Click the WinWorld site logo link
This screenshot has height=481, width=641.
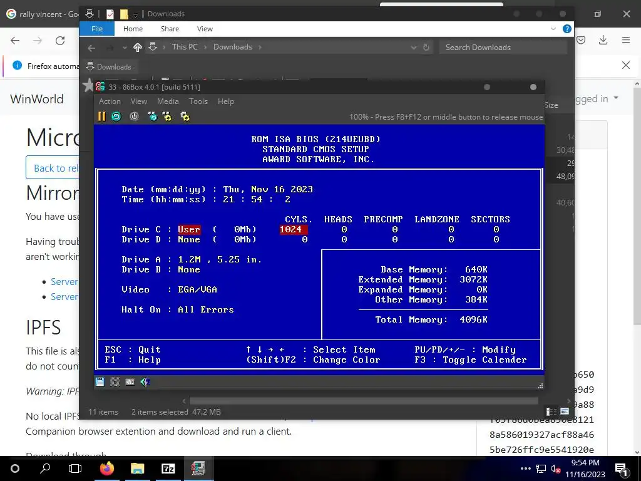[37, 99]
